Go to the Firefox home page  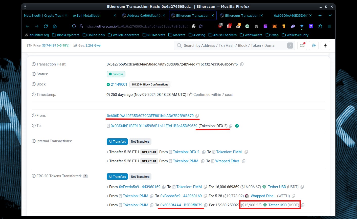(55, 26)
